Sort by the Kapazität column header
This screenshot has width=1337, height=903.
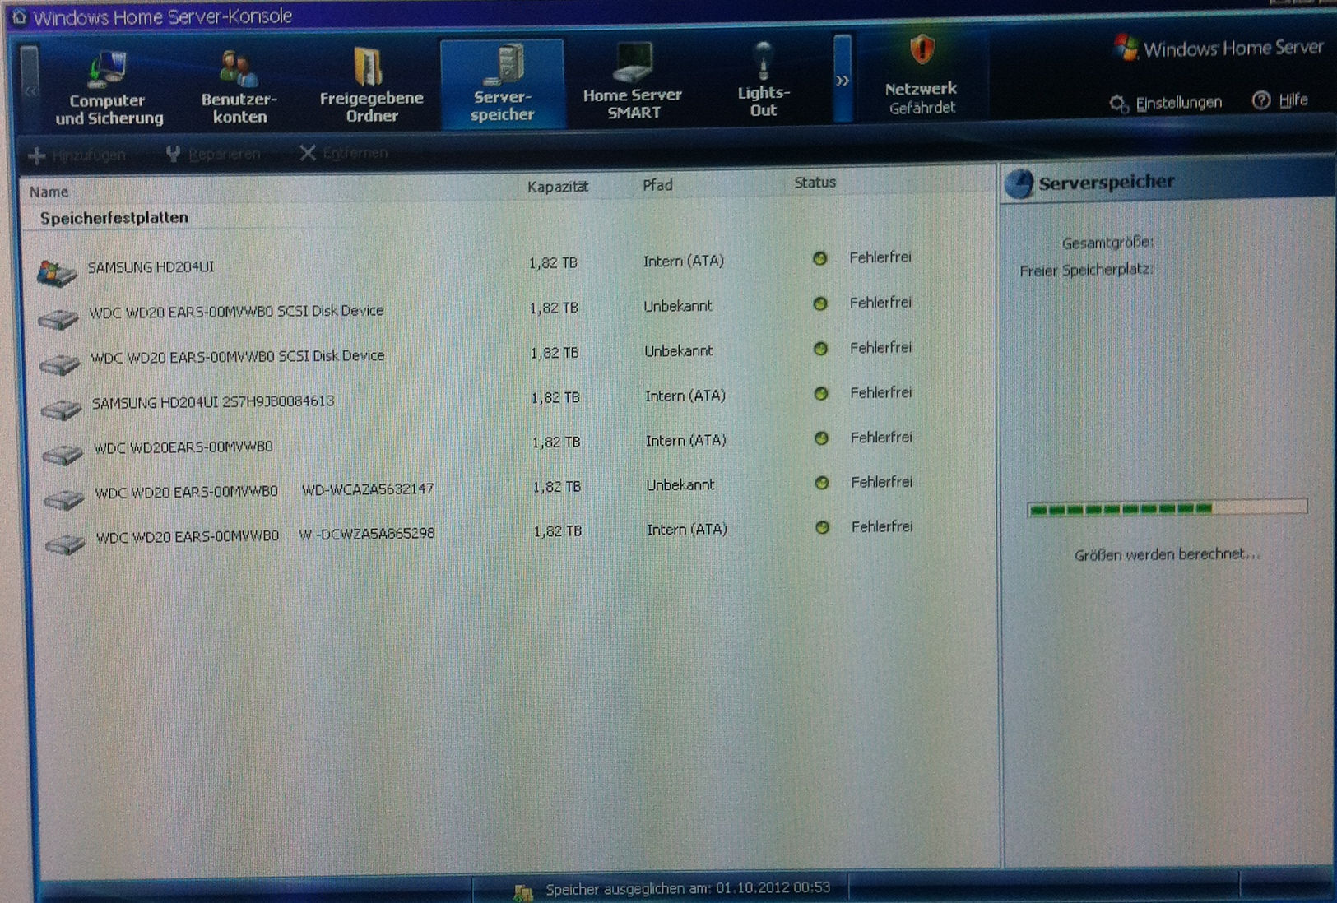click(558, 187)
